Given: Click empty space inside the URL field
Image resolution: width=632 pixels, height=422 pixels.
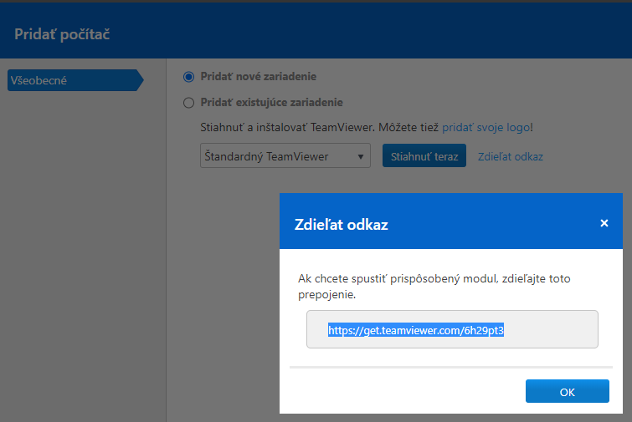Looking at the screenshot, I should click(x=552, y=329).
